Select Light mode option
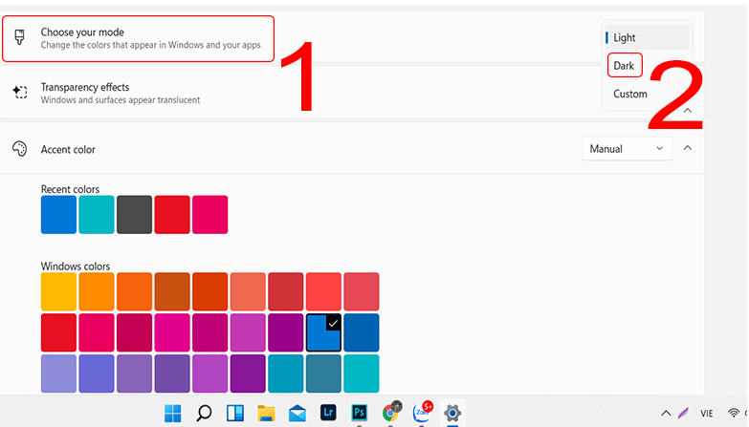Viewport: 749px width, 427px height. coord(648,37)
